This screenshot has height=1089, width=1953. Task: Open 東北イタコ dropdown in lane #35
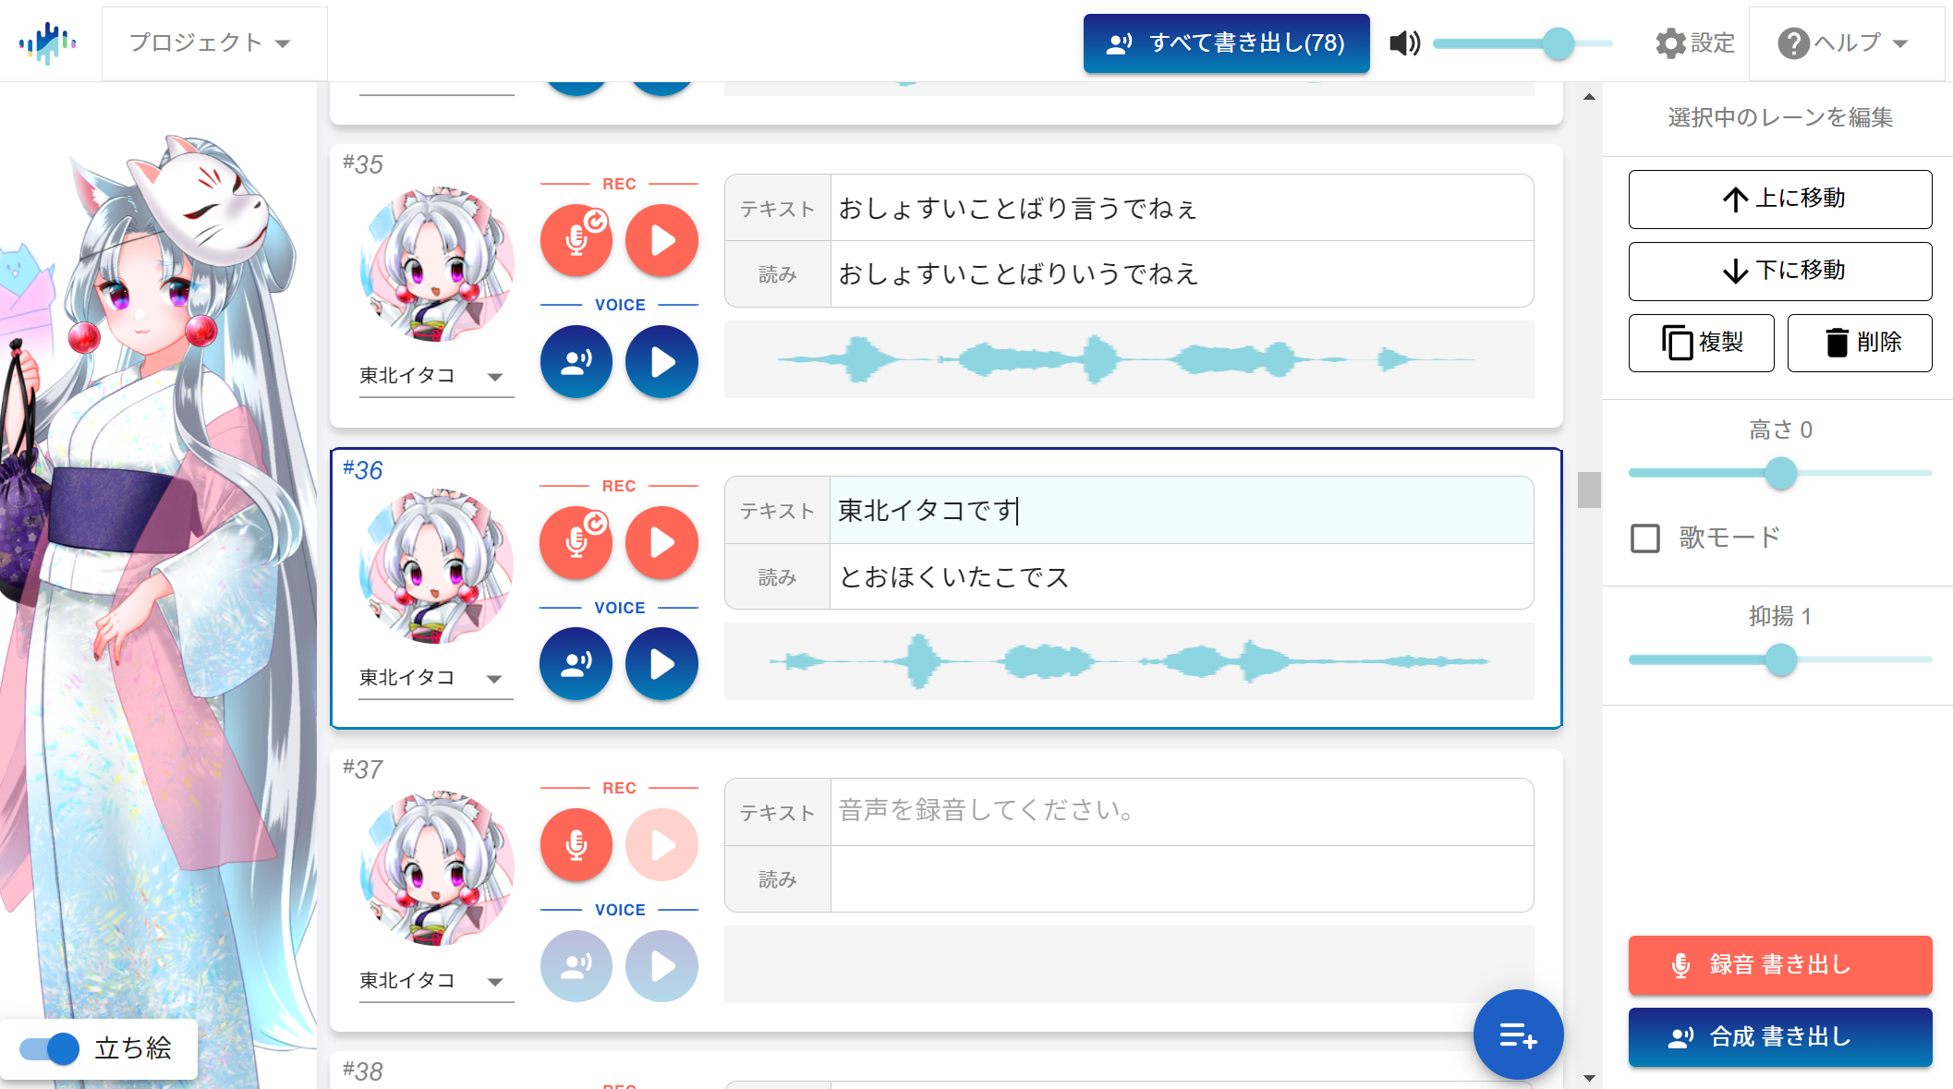click(x=434, y=375)
